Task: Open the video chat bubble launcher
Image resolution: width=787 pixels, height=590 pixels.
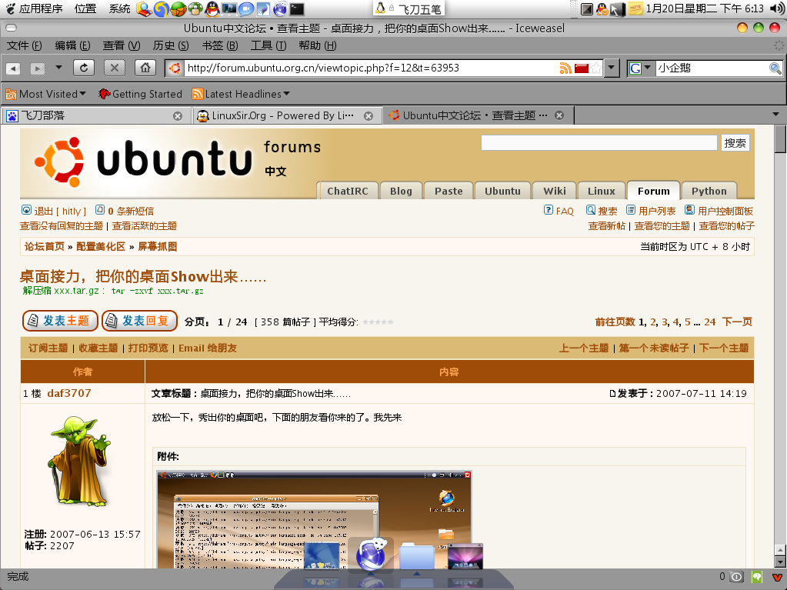Action: 246,8
